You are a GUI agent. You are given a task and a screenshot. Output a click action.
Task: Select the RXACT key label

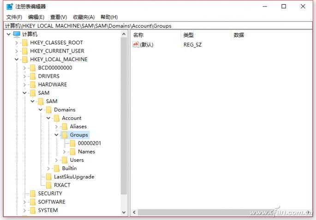point(62,185)
